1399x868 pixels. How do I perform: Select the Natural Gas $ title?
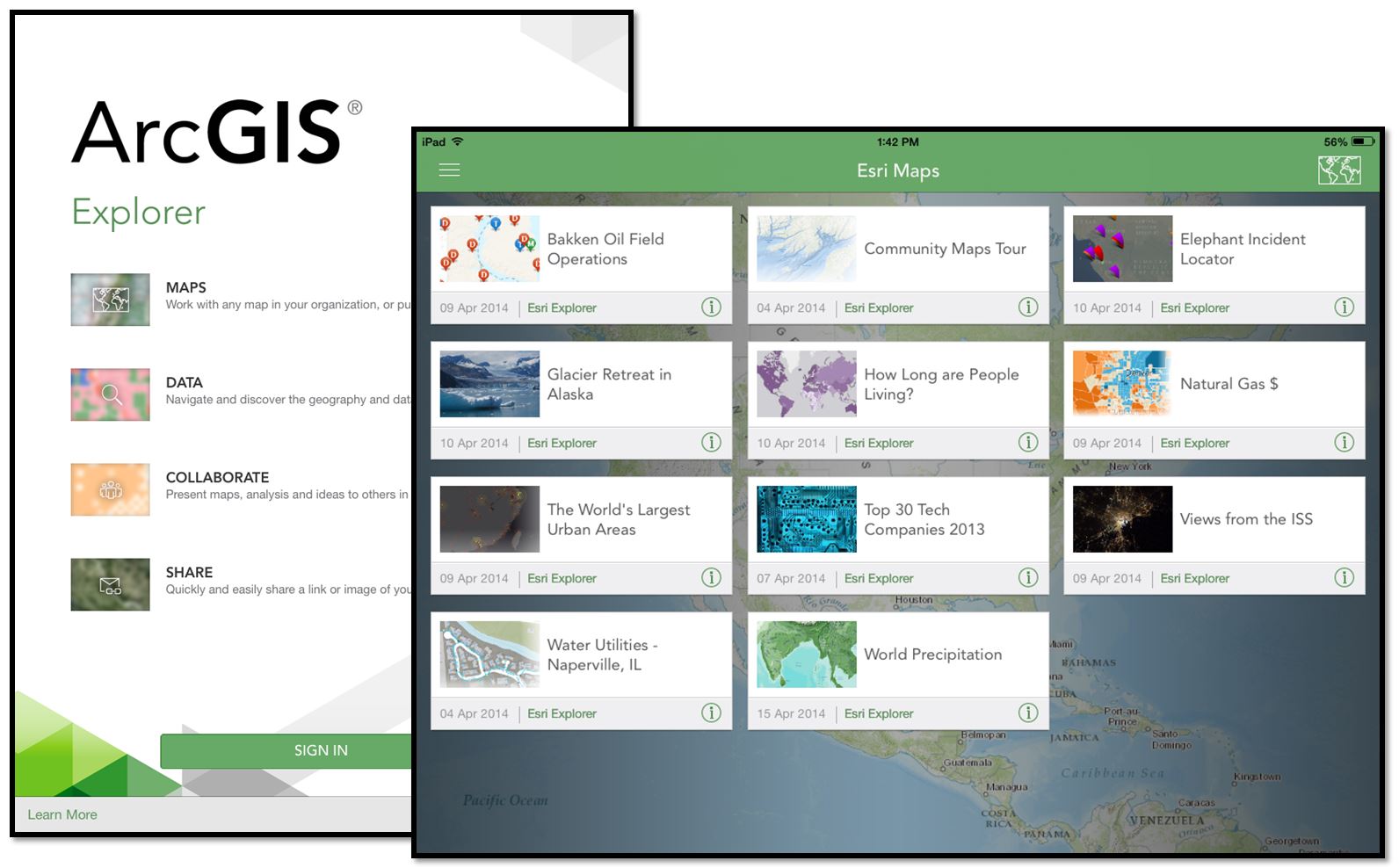[1229, 384]
